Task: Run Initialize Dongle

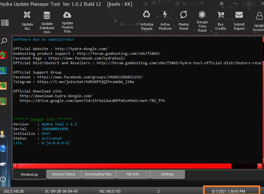Action: pyautogui.click(x=146, y=21)
